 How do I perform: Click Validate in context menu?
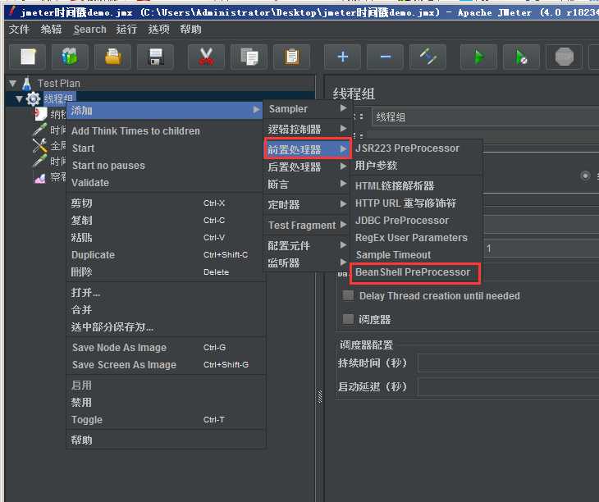point(165,182)
